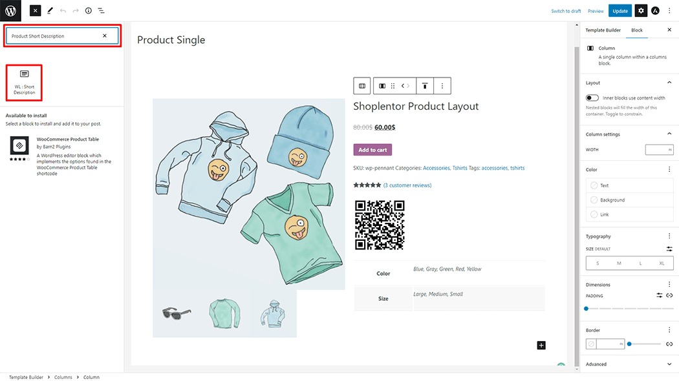Open the Color options menu
Screen dimensions: 679x381
click(x=669, y=170)
